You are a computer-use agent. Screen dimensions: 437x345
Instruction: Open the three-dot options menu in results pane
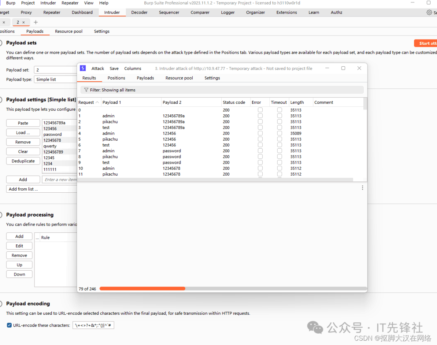[x=362, y=187]
